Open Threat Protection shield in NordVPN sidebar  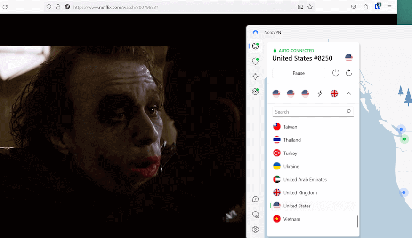[255, 61]
